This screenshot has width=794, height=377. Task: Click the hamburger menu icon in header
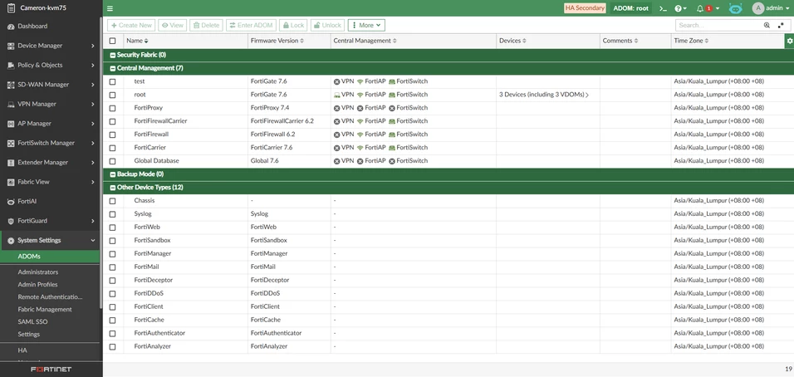pos(110,8)
